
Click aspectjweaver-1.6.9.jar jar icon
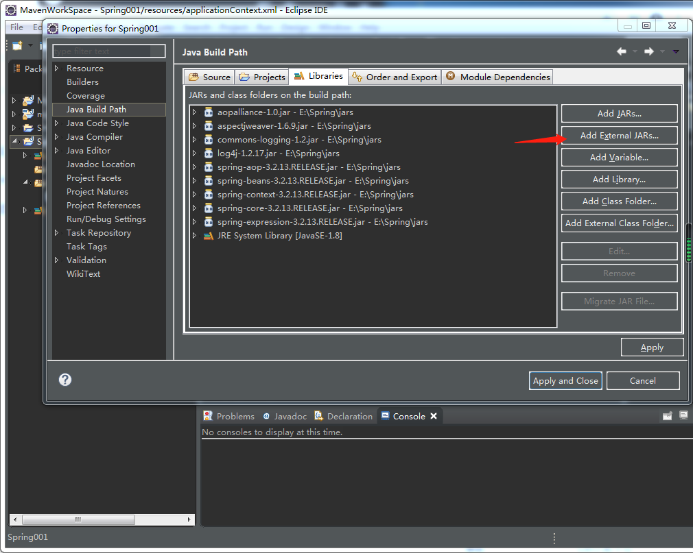[x=209, y=126]
